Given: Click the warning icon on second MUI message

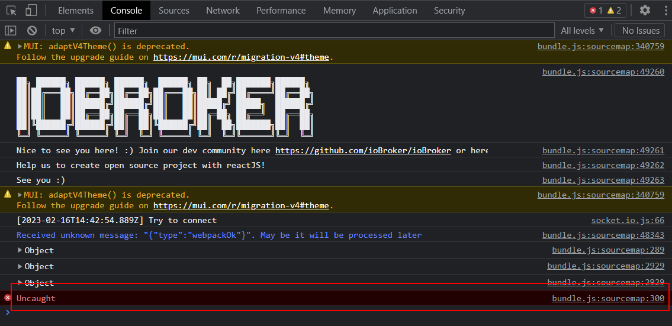Looking at the screenshot, I should 7,194.
